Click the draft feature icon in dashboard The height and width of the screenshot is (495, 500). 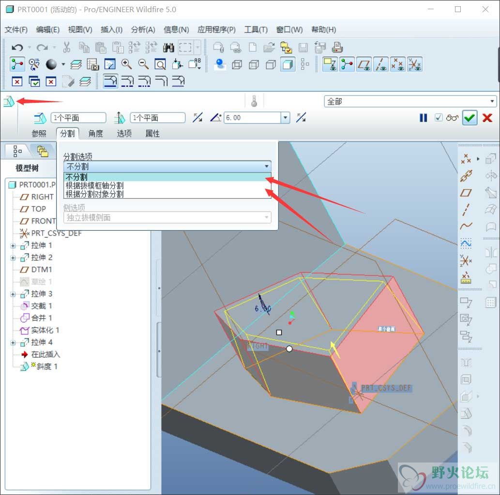[9, 101]
